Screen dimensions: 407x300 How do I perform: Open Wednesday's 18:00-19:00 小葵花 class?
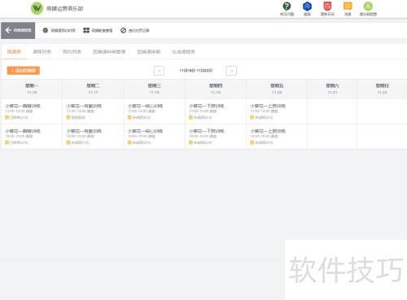coord(155,137)
